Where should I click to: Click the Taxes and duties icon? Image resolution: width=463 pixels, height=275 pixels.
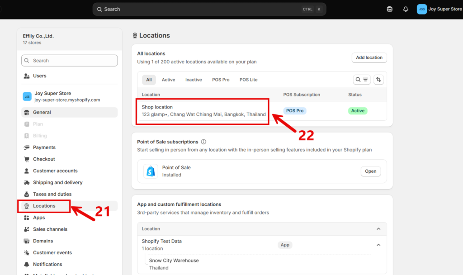coord(27,194)
